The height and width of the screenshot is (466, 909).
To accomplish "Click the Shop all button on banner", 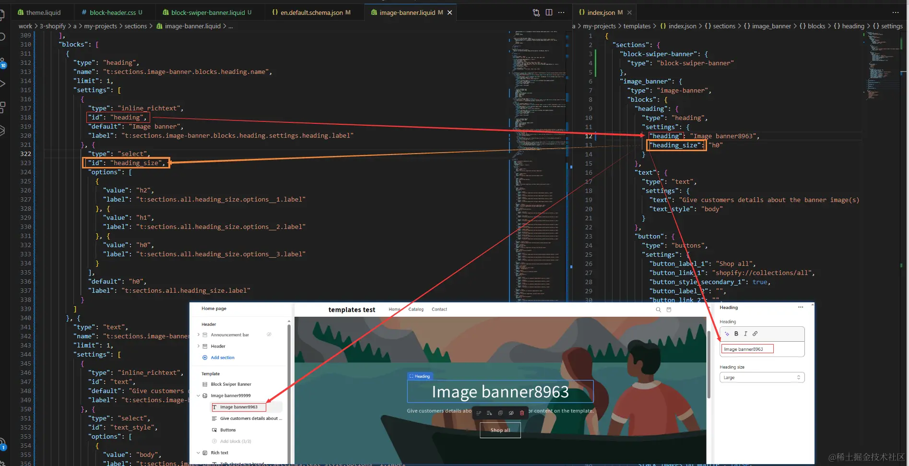I will pyautogui.click(x=500, y=430).
